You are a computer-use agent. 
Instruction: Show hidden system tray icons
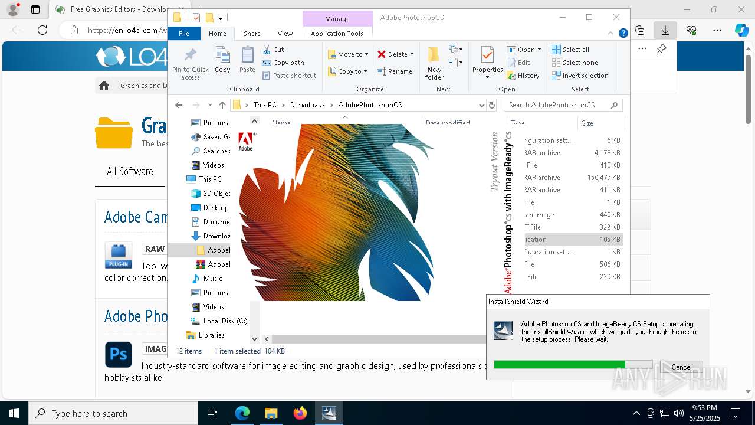click(x=636, y=413)
